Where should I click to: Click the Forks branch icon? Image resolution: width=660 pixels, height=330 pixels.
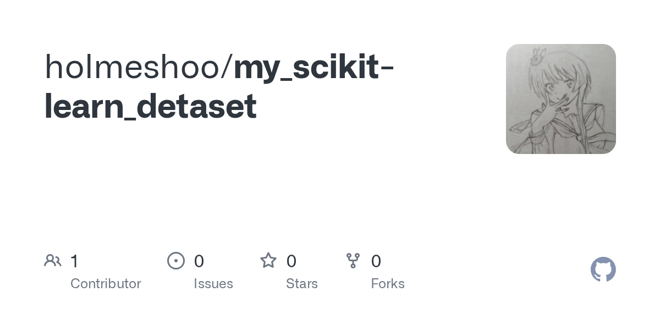[353, 261]
